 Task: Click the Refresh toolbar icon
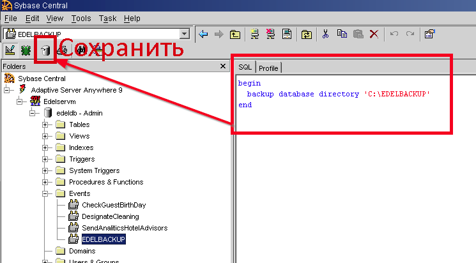click(307, 34)
